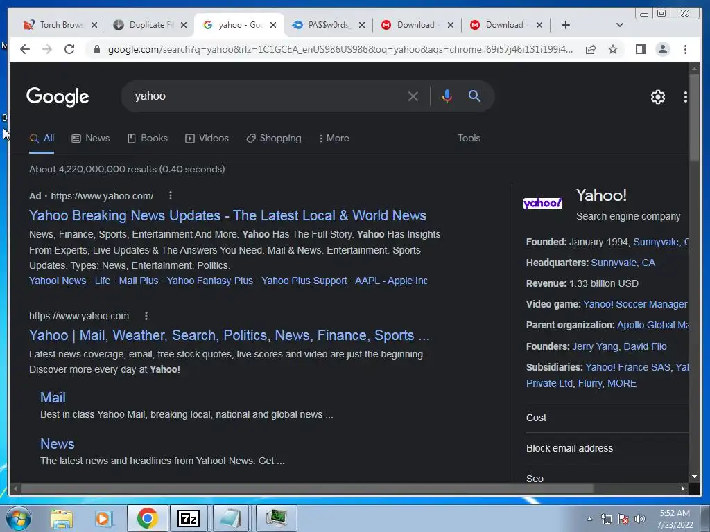Open a new browser tab

coord(566,25)
